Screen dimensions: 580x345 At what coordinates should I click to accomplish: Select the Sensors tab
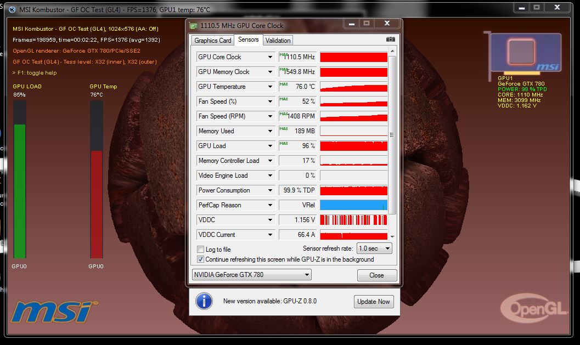click(248, 39)
